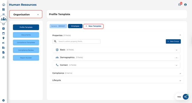Click the Lifecycle section title
Image resolution: width=192 pixels, height=103 pixels.
point(56,80)
